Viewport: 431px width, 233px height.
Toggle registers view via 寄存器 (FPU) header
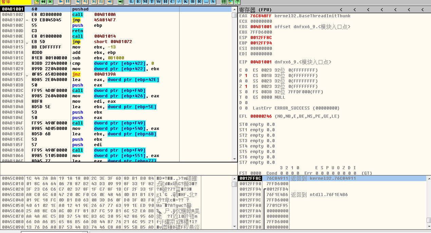[x=255, y=9]
